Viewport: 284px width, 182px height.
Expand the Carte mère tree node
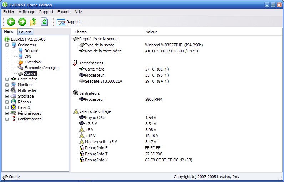click(x=7, y=79)
